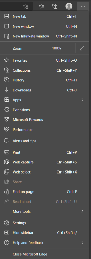This screenshot has height=259, width=91.
Task: Click the History clock icon
Action: click(6, 80)
